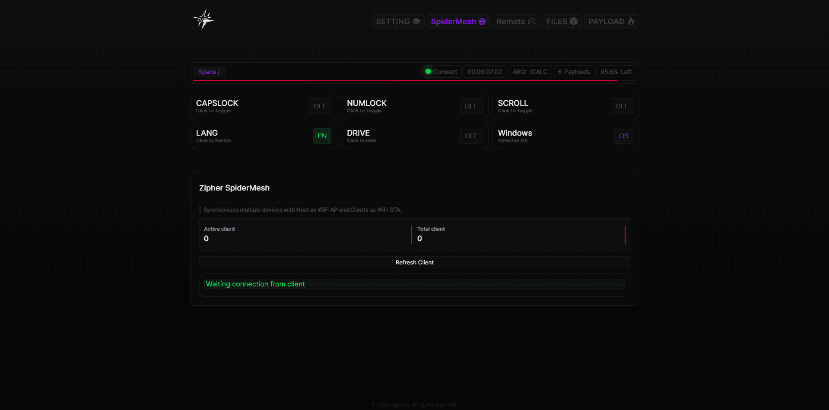
Task: Click the ARQ: /CALC indicator
Action: (530, 72)
